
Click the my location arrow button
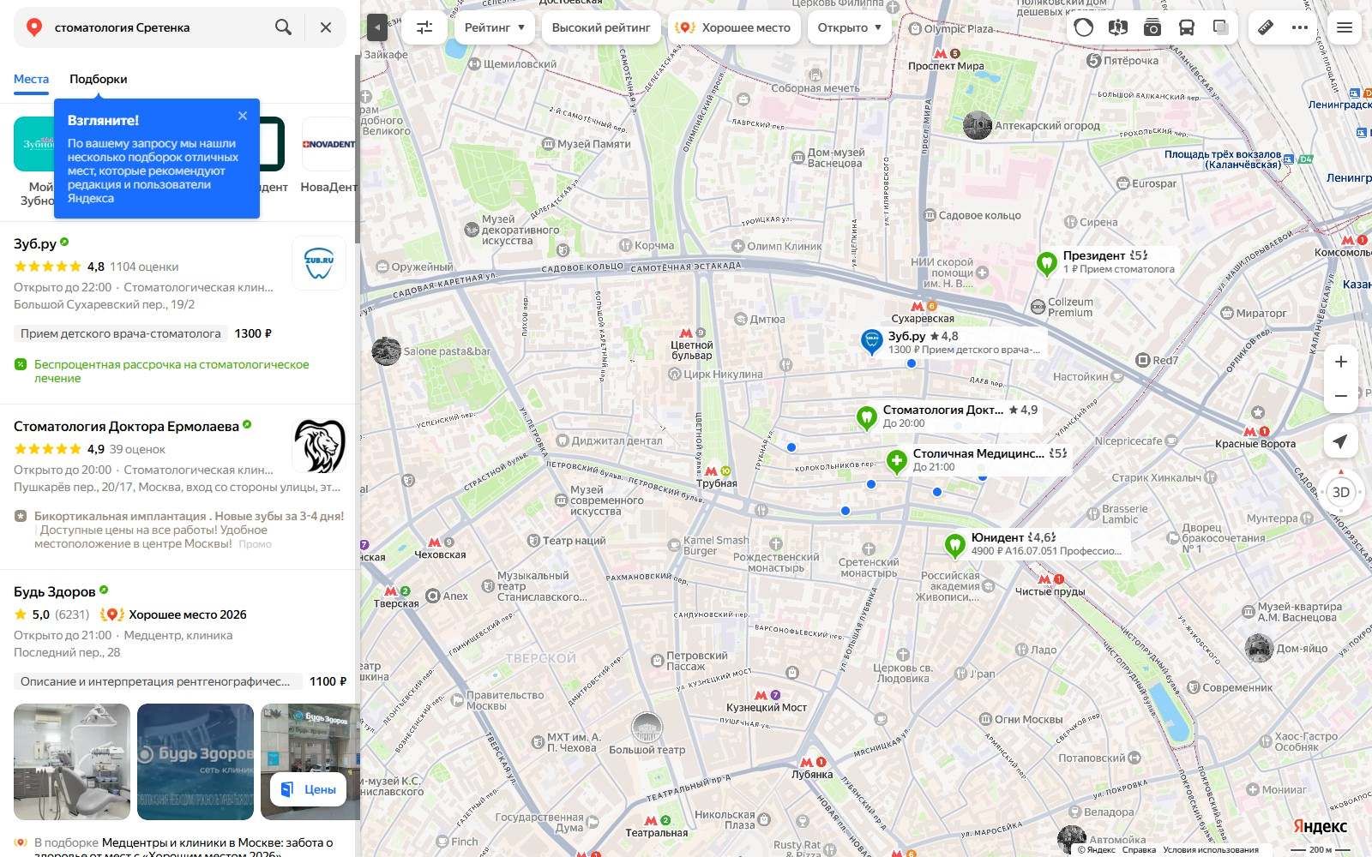1341,441
